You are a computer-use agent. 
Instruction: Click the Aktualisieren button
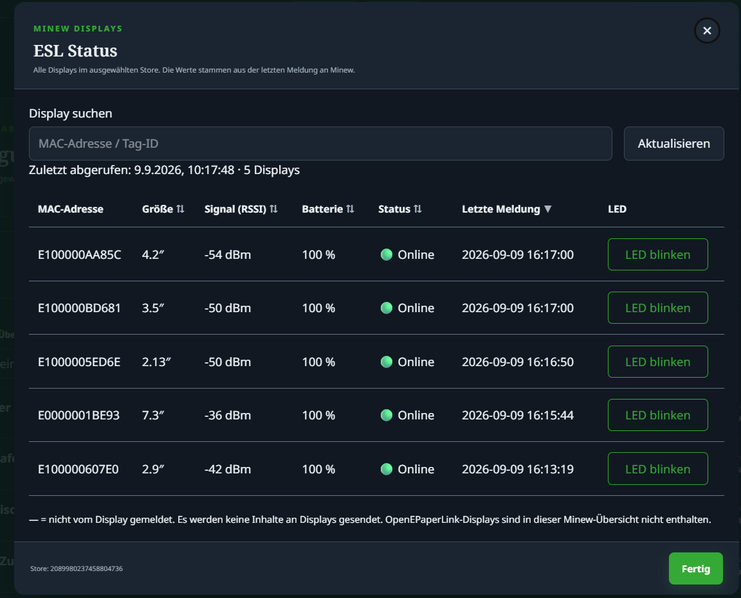[673, 143]
